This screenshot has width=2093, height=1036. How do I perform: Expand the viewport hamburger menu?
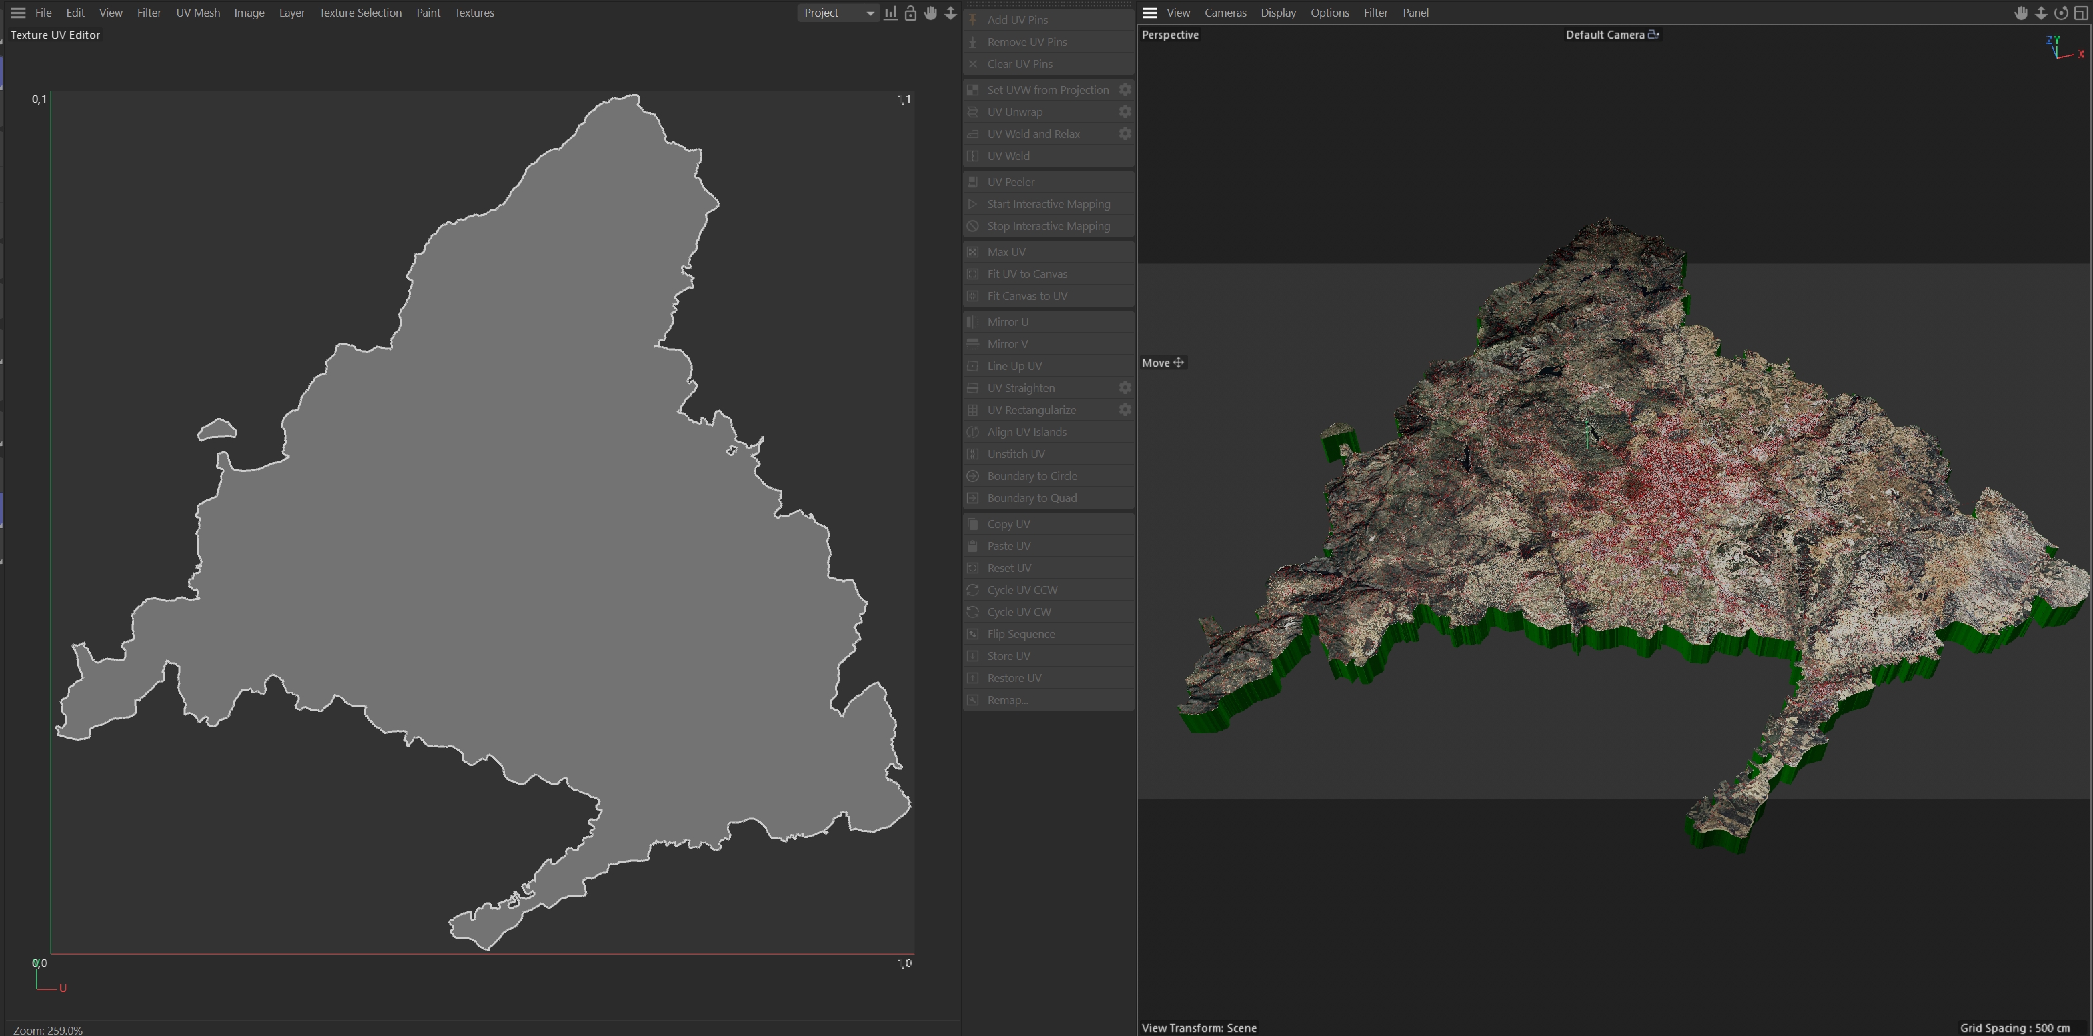pyautogui.click(x=1149, y=13)
